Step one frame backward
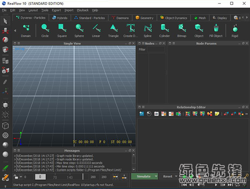Image resolution: width=250 pixels, height=189 pixels. click(191, 185)
